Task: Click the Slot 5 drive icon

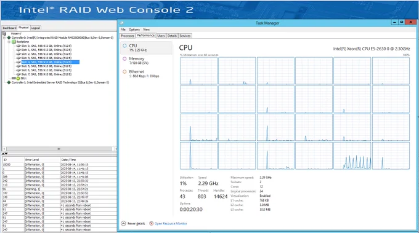Action: tap(18, 66)
